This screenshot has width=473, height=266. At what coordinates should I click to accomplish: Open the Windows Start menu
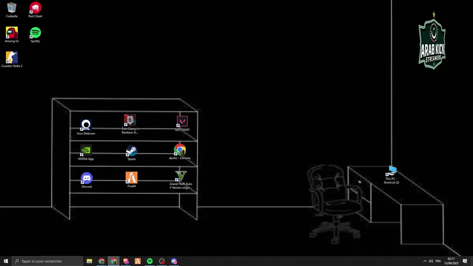(6, 261)
